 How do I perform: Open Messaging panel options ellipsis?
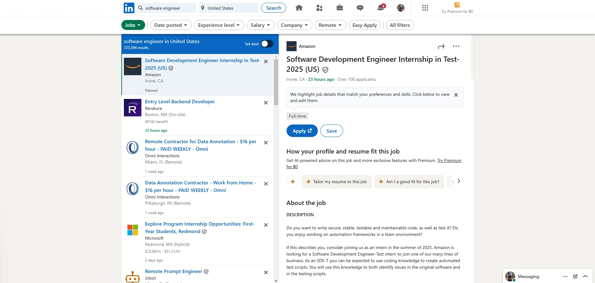click(x=565, y=276)
